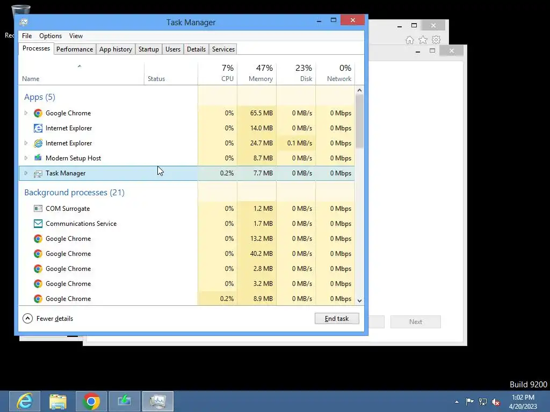Click the COM Surrogate icon
This screenshot has height=412, width=550.
point(38,209)
